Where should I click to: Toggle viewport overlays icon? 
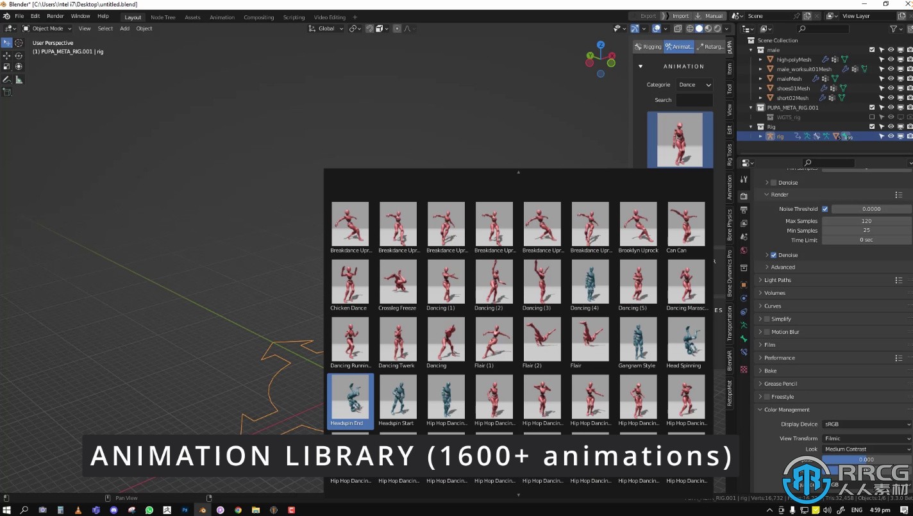tap(656, 28)
